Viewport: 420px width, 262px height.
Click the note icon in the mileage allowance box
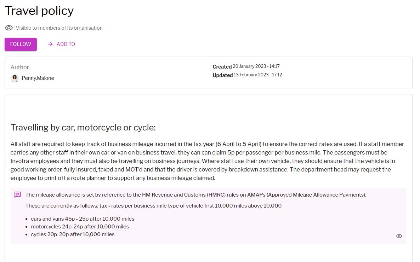click(x=18, y=194)
